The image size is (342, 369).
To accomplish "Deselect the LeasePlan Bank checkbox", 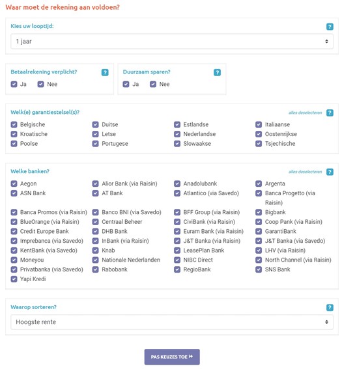I will pyautogui.click(x=177, y=251).
